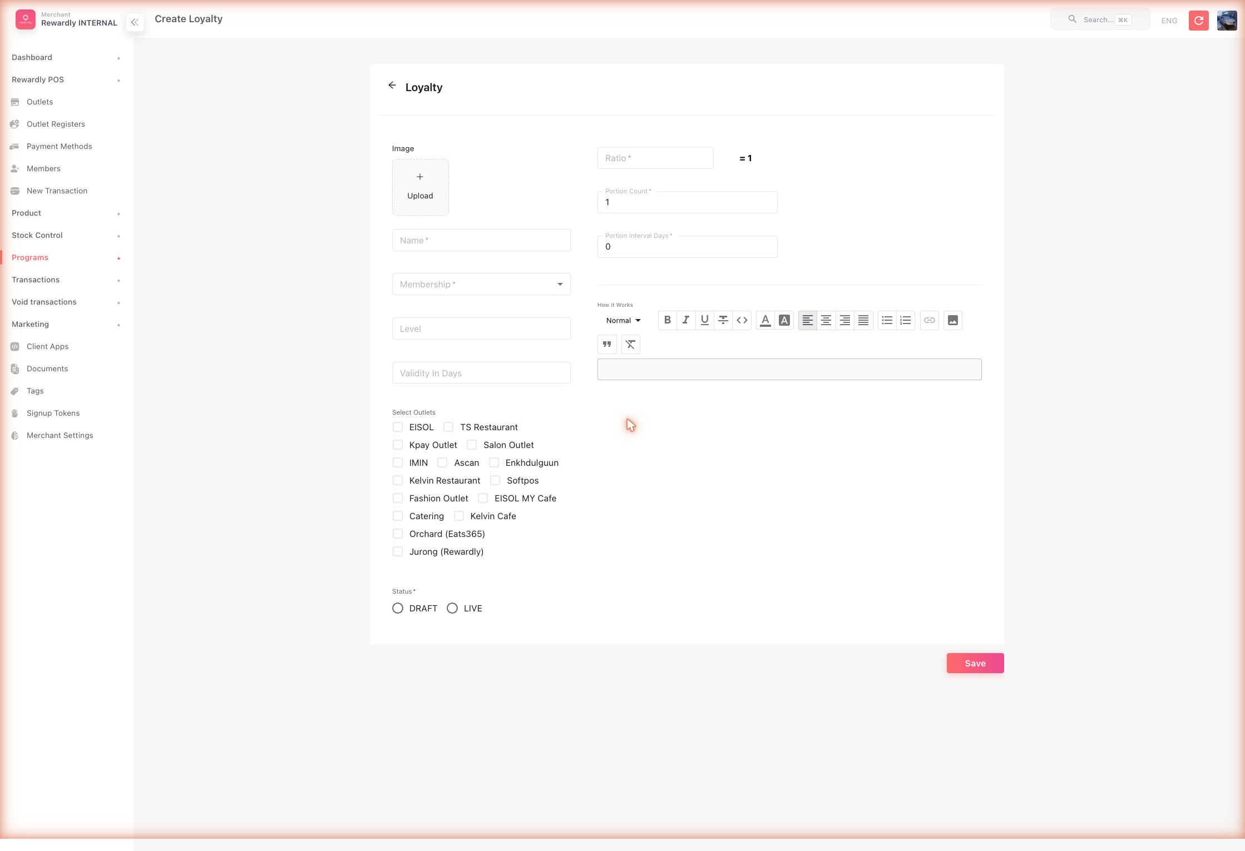The width and height of the screenshot is (1245, 851).
Task: Open text color picker
Action: pos(765,320)
